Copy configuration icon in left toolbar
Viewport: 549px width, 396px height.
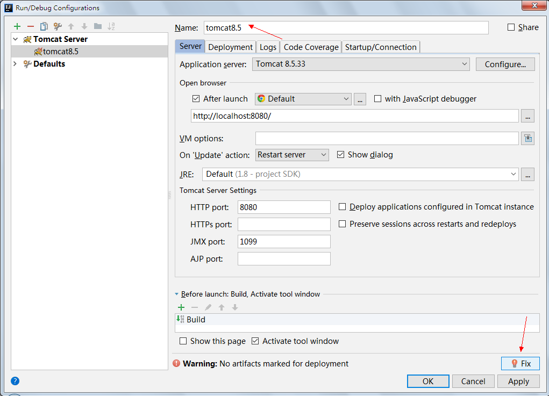(44, 26)
